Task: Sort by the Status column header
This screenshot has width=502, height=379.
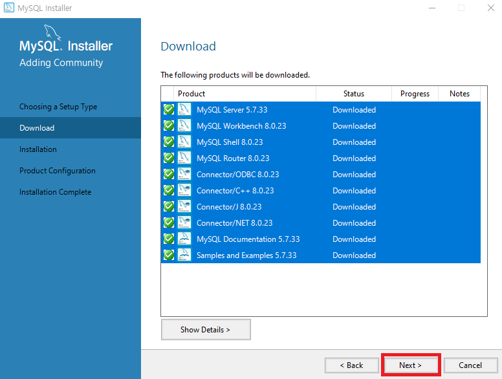Action: [x=354, y=94]
